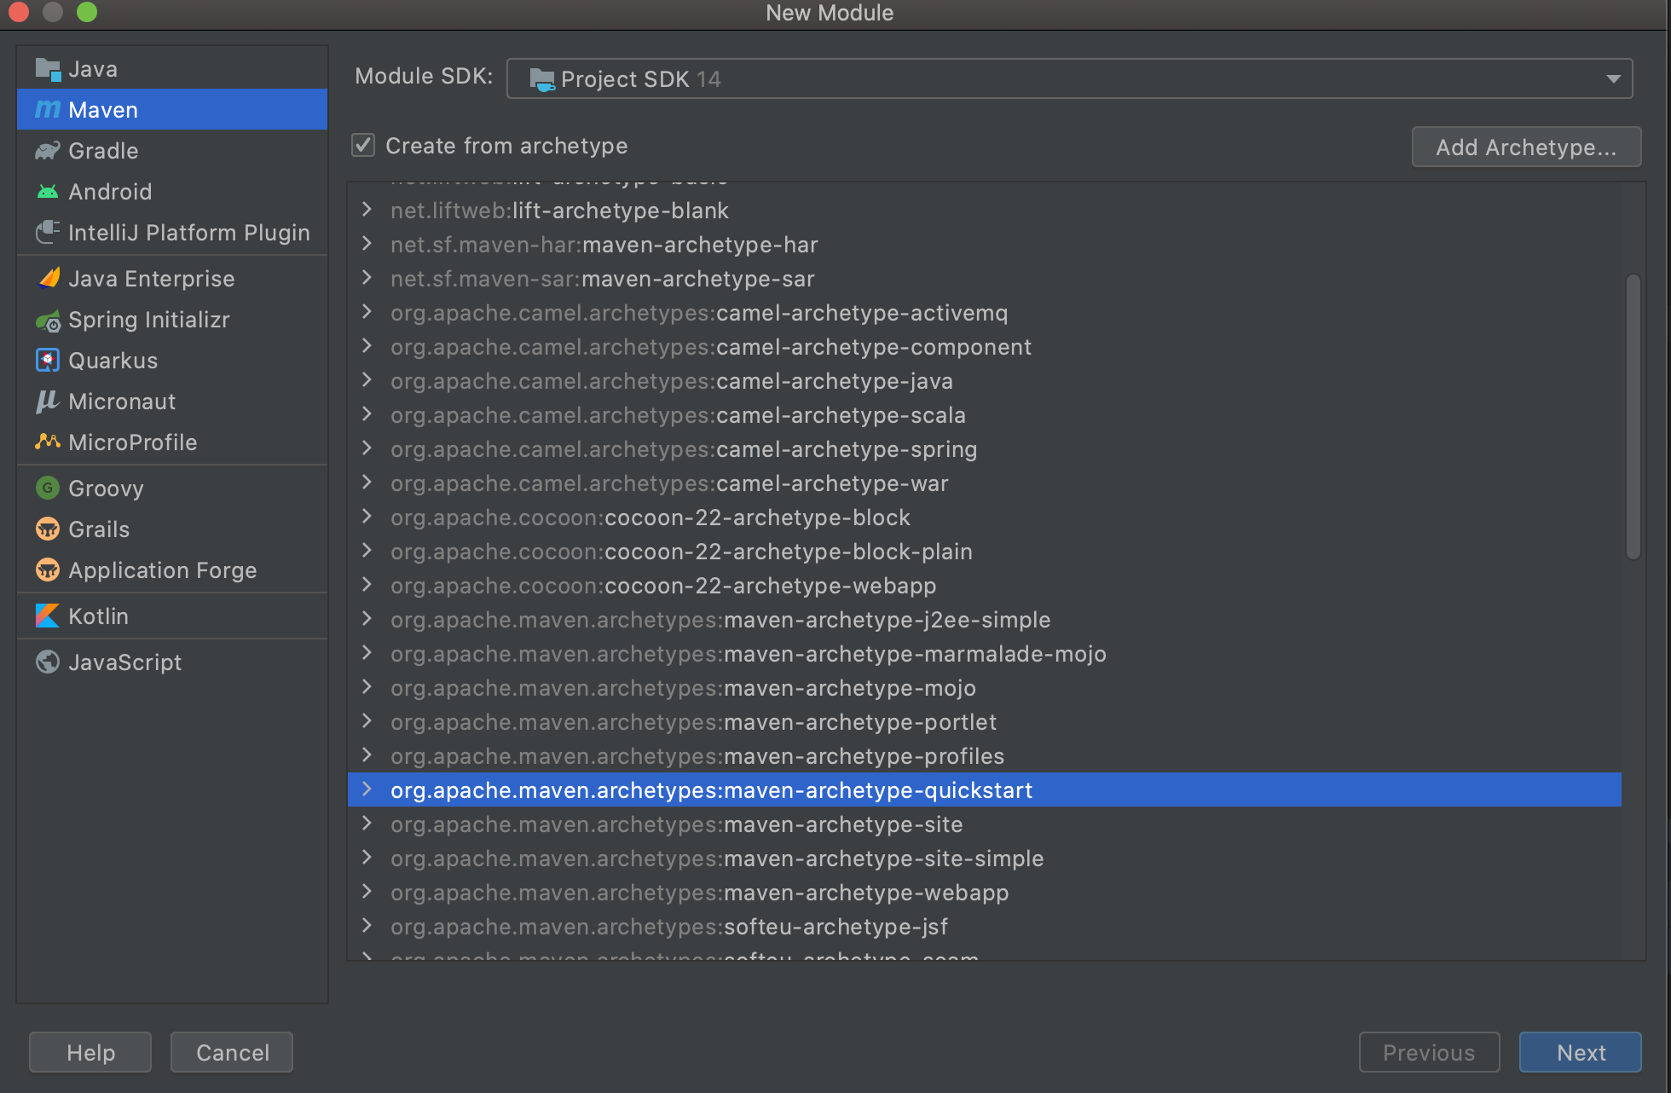
Task: Expand the maven-archetype-quickstart entry
Action: (367, 789)
